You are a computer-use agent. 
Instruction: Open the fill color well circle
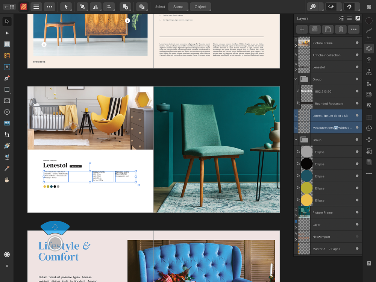[x=369, y=21]
